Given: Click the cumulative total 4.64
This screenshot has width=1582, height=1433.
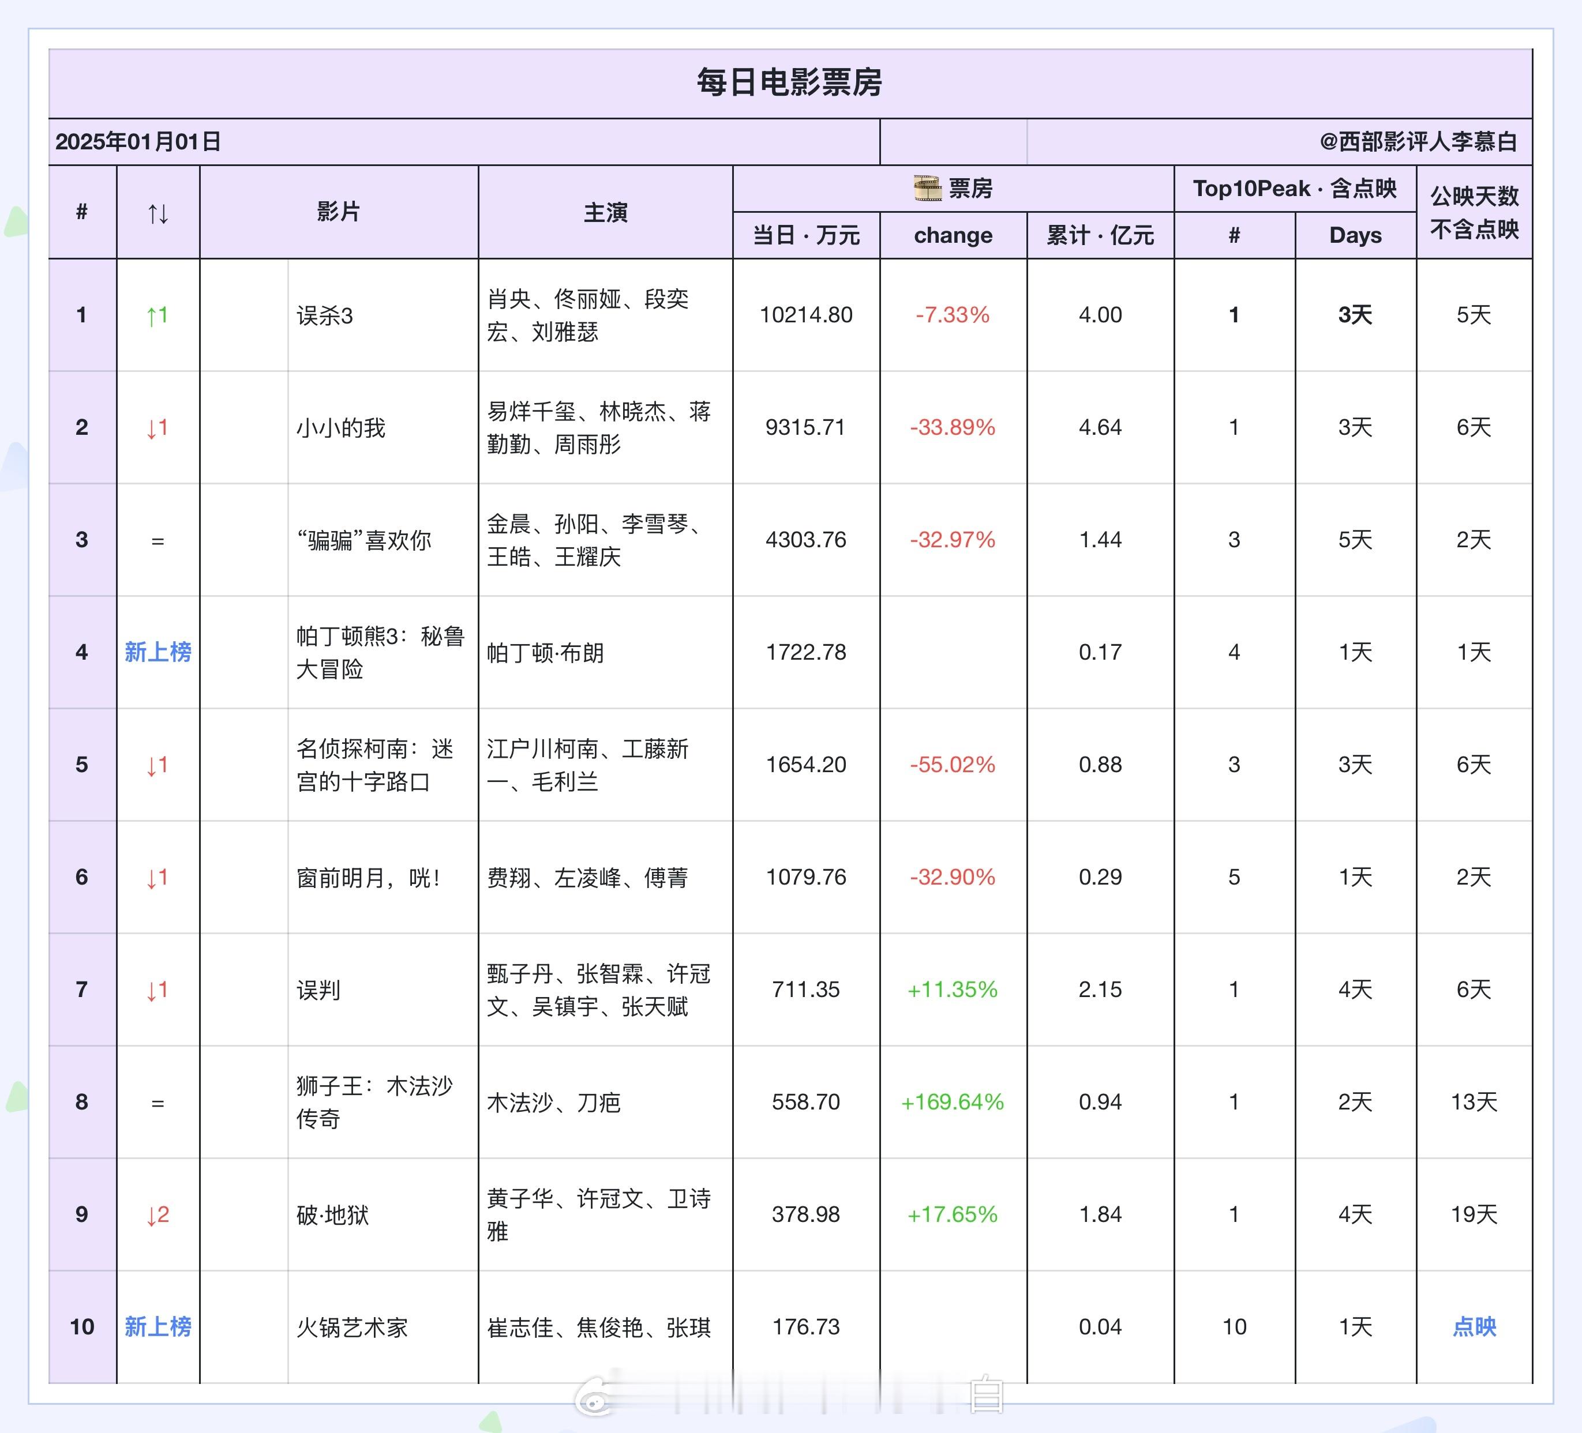Looking at the screenshot, I should pyautogui.click(x=1100, y=427).
